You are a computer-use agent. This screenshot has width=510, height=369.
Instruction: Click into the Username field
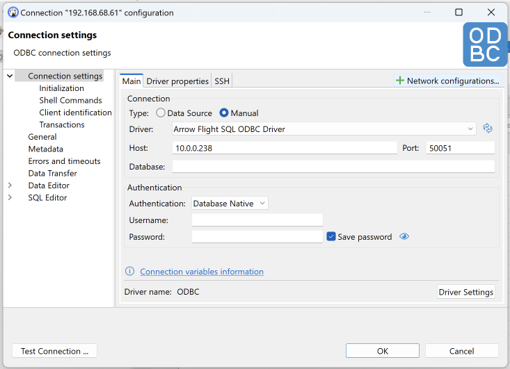pos(257,220)
